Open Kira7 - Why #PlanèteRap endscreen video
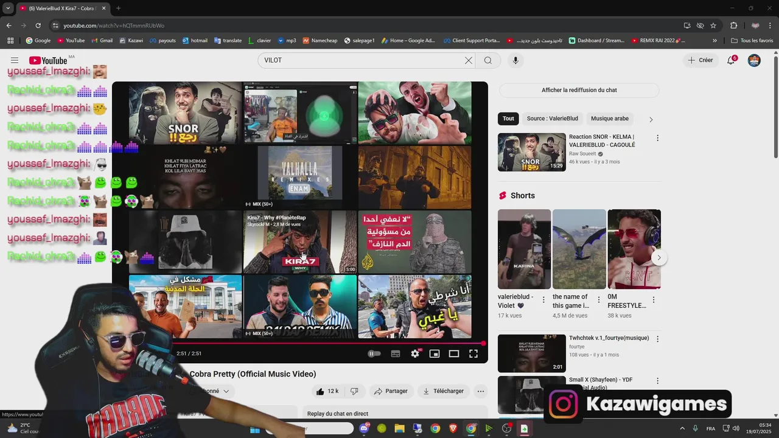 coord(300,242)
